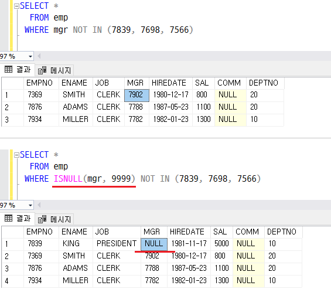Viewport: 331px width, 289px height.
Task: Select HIREDATE column header in lower grid
Action: tap(189, 232)
